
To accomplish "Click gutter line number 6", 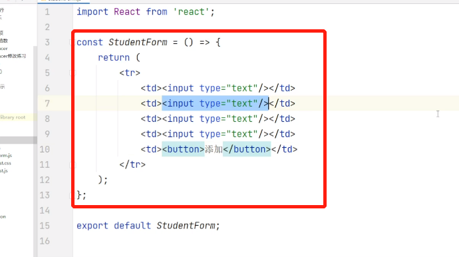I will click(47, 88).
